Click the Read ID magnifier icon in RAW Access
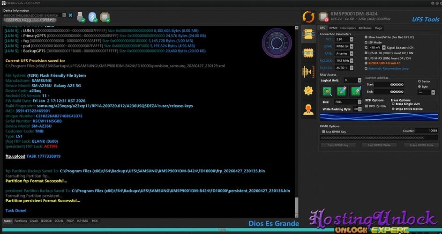Viewport: 442px width, 234px height. pyautogui.click(x=327, y=91)
